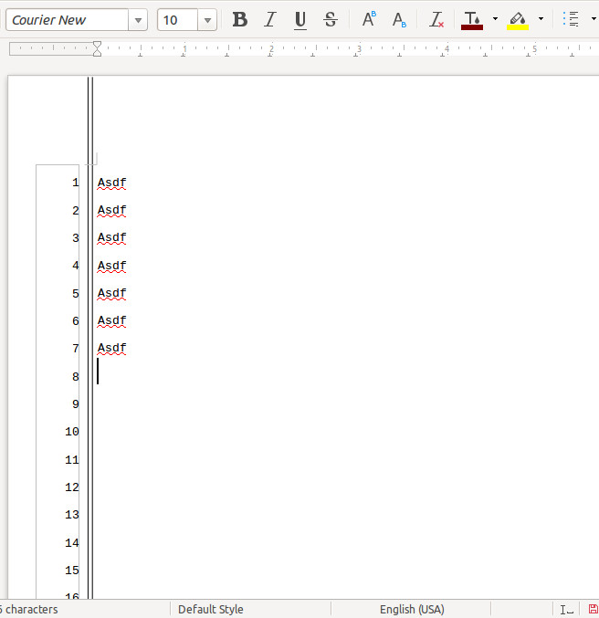Viewport: 599px width, 618px height.
Task: Click the Default Style status bar field
Action: pyautogui.click(x=210, y=609)
